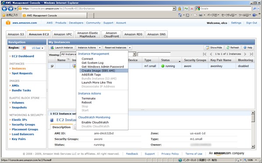Switch to the Amazon RDS tab
Image resolution: width=262 pixels, height=163 pixels.
click(133, 34)
